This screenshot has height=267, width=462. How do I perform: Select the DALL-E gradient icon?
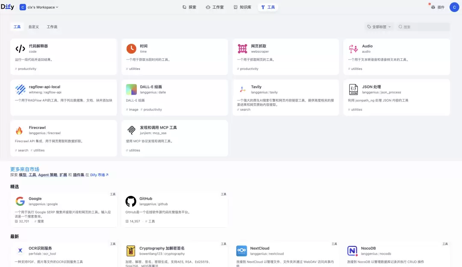click(131, 90)
